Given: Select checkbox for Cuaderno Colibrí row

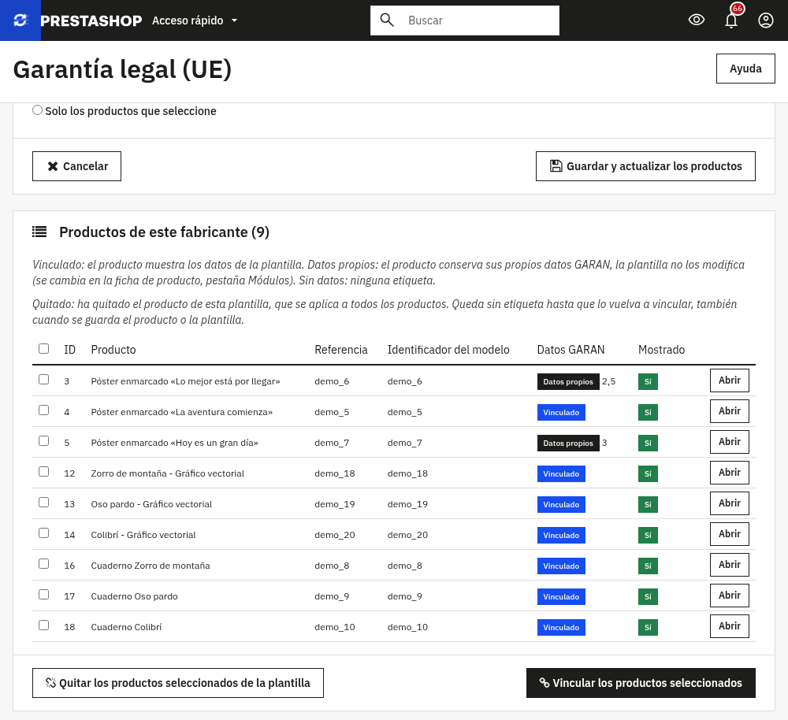Looking at the screenshot, I should 43,625.
